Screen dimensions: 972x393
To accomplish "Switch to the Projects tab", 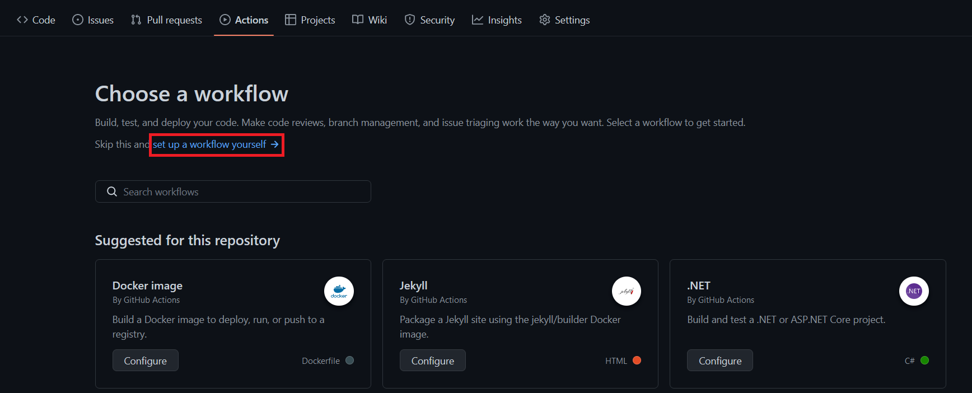I will [x=310, y=20].
